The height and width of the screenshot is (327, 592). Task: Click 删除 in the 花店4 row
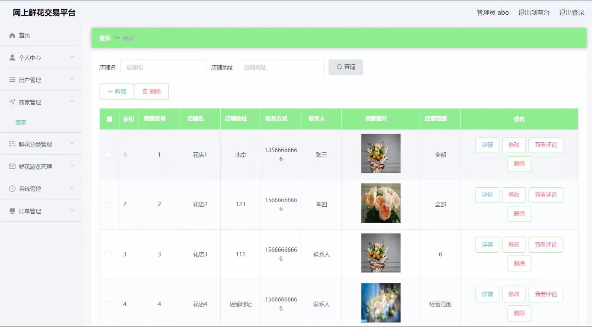[519, 313]
